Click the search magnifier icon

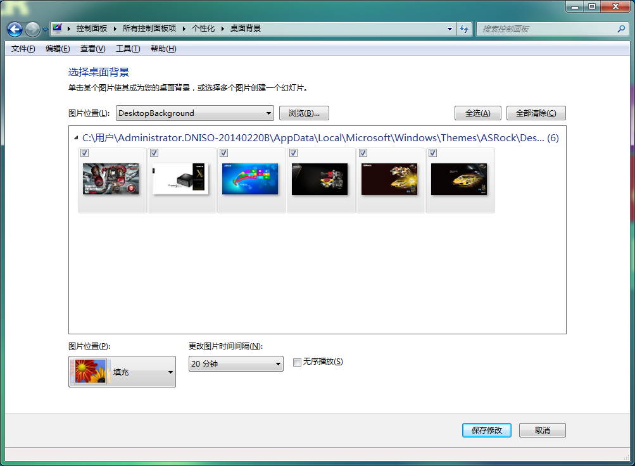click(622, 28)
